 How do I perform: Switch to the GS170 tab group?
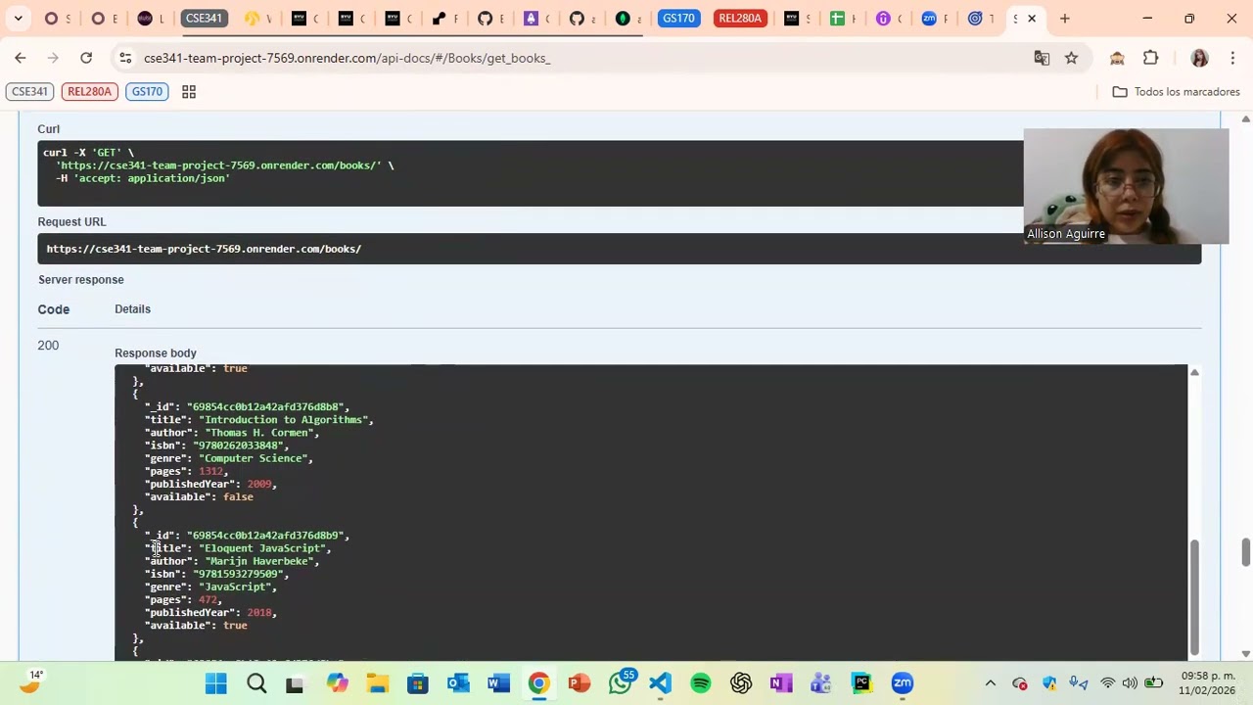point(678,18)
